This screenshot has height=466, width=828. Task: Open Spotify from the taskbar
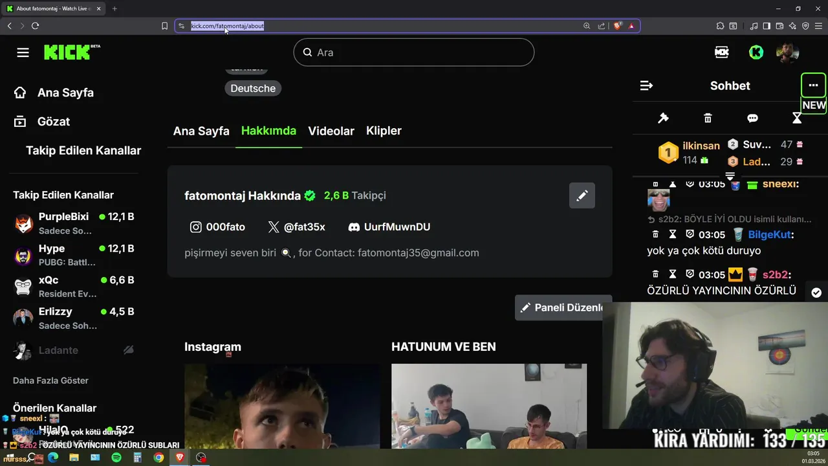116,458
